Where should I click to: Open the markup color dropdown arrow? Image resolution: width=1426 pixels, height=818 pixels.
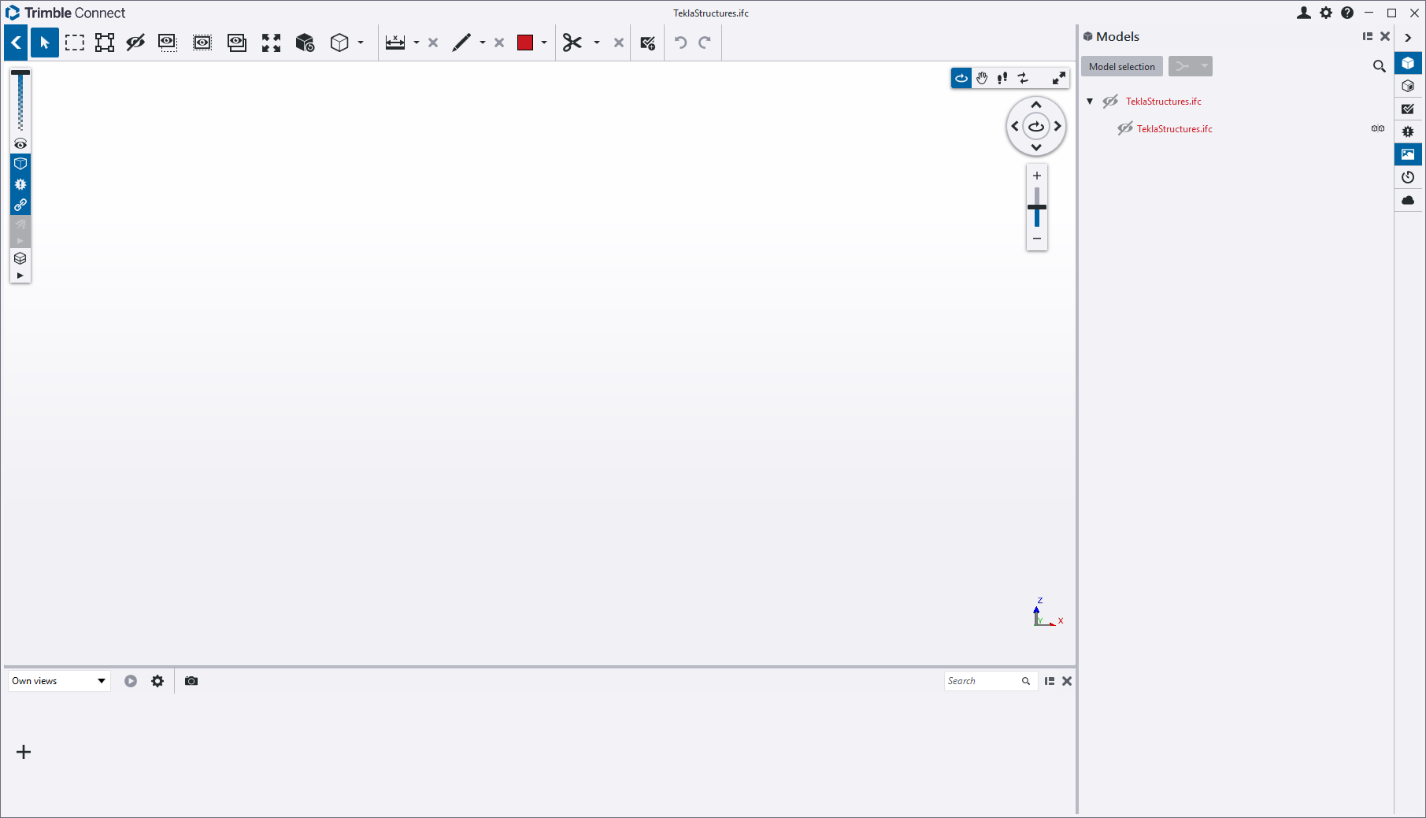pyautogui.click(x=544, y=43)
